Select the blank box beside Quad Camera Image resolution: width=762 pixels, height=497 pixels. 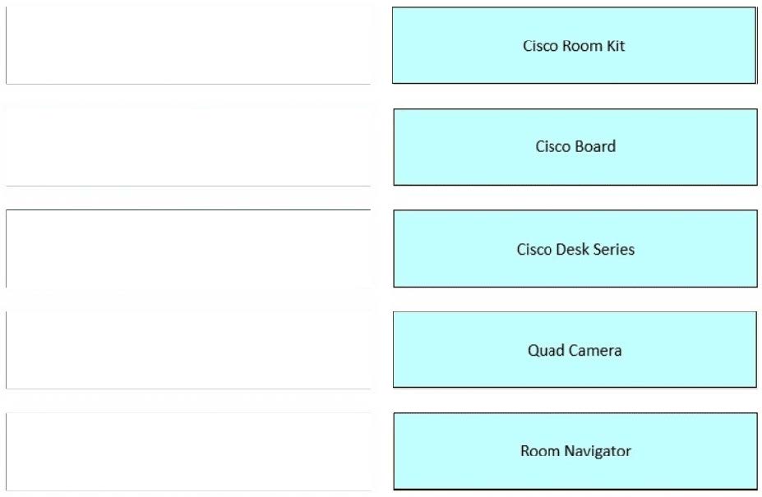coord(187,349)
